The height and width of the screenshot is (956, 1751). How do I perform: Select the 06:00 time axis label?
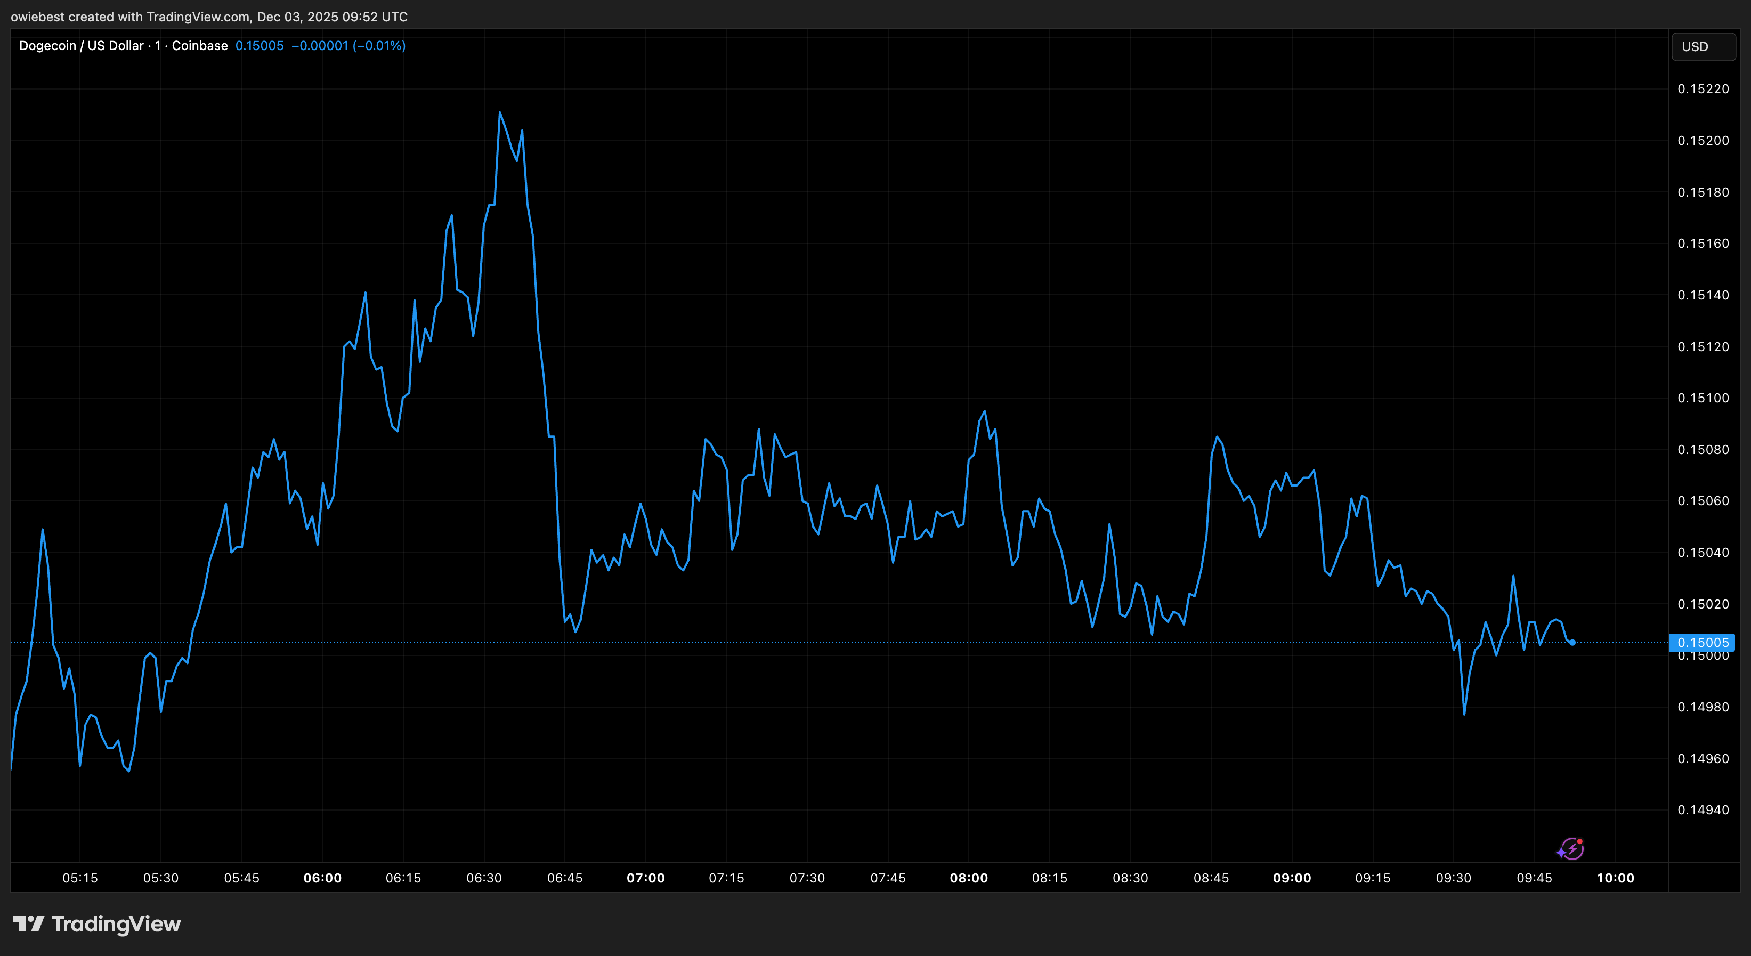click(324, 878)
